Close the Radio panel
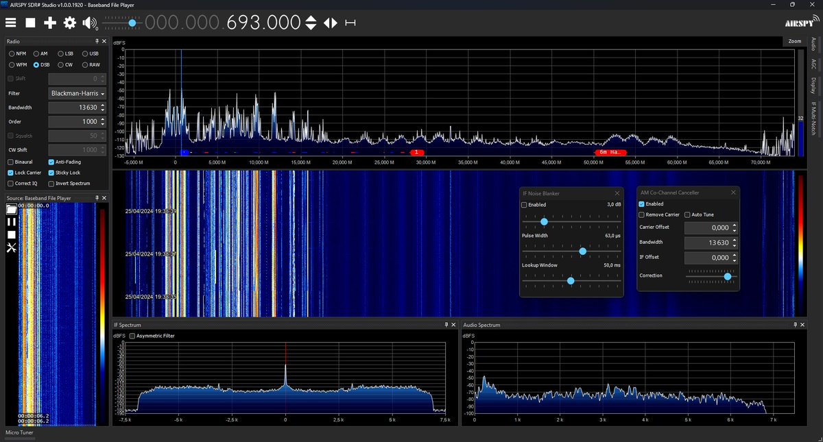This screenshot has height=442, width=823. (x=104, y=42)
